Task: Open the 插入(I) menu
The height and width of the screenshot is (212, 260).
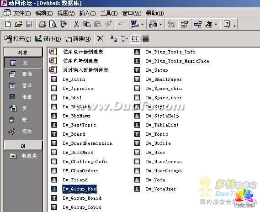Action: coord(88,13)
